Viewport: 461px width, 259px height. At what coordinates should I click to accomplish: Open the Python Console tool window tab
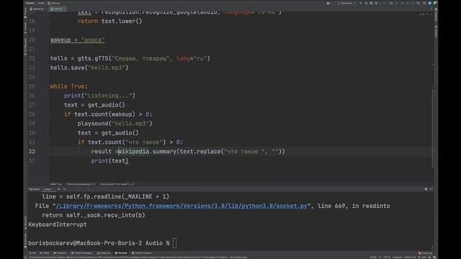(x=141, y=253)
